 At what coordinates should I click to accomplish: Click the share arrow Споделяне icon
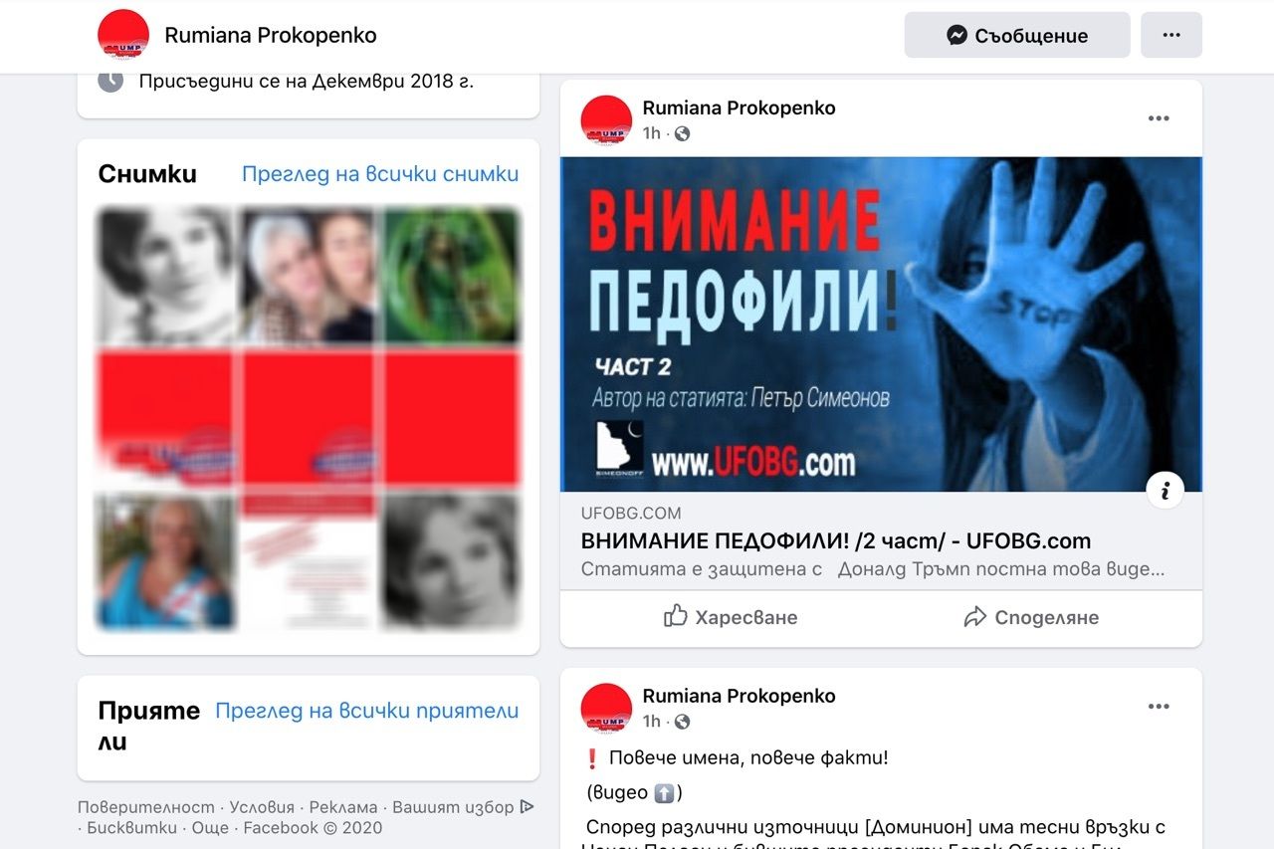tap(974, 617)
